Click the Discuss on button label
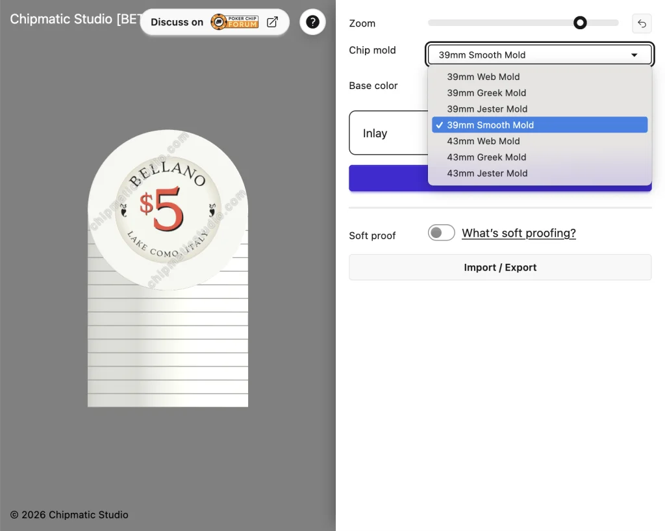This screenshot has height=531, width=665. 177,22
